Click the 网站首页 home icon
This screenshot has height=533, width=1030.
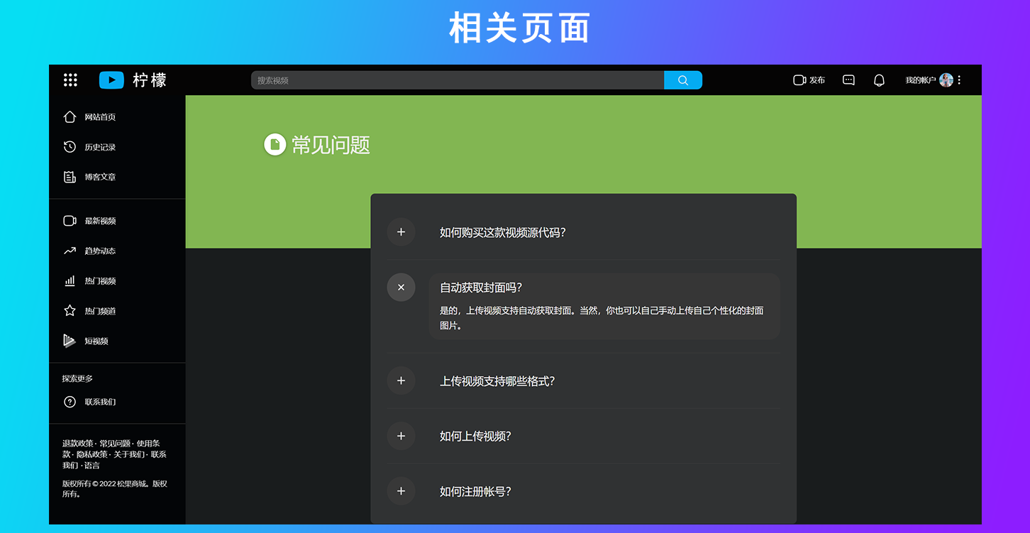(70, 116)
